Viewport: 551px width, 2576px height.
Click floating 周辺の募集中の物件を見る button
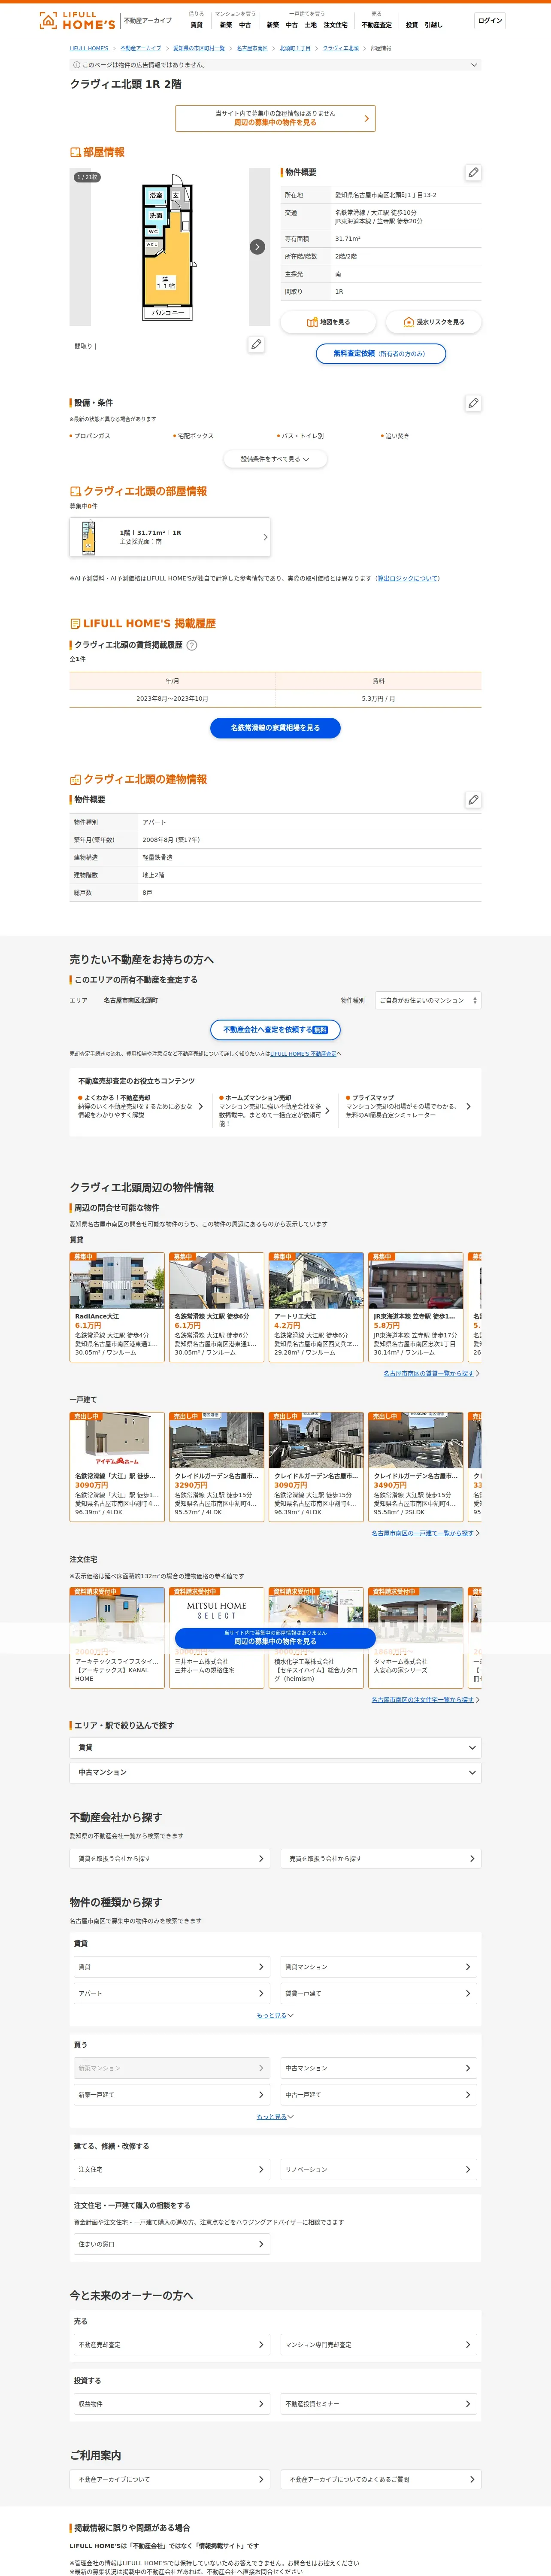pos(275,1637)
